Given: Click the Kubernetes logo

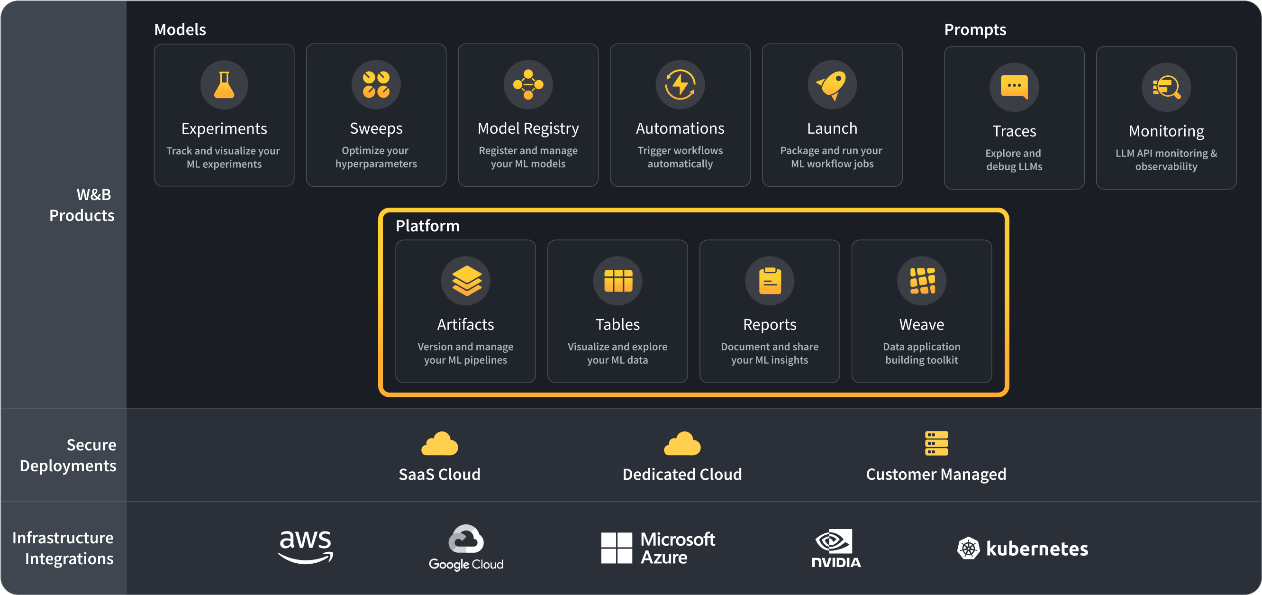Looking at the screenshot, I should [1022, 548].
